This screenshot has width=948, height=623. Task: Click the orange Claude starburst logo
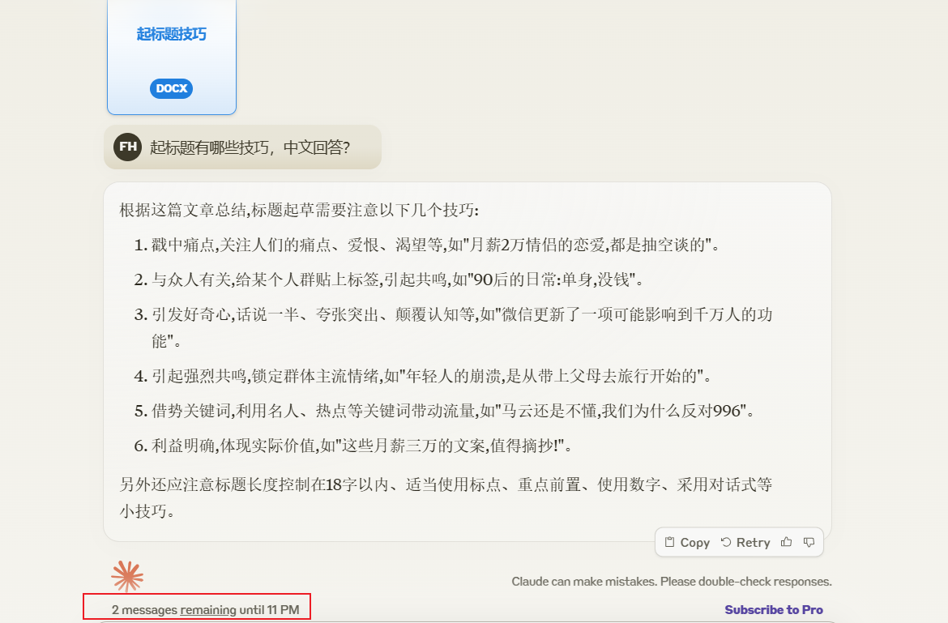tap(127, 577)
